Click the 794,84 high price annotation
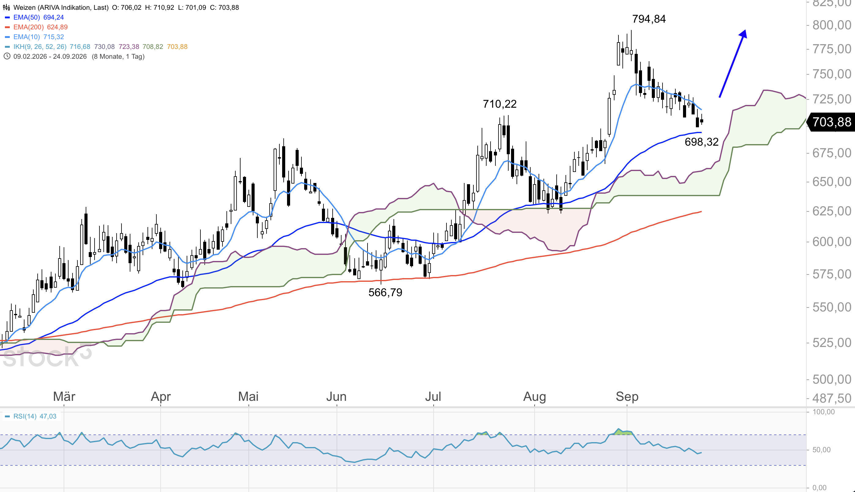 pyautogui.click(x=649, y=19)
